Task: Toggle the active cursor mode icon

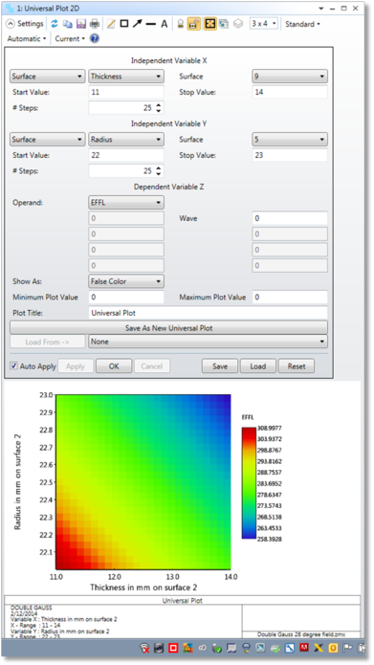Action: coord(209,24)
